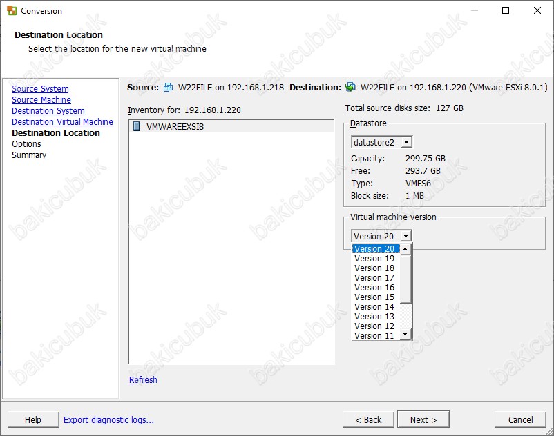
Task: Click the Summary step label
Action: click(29, 155)
